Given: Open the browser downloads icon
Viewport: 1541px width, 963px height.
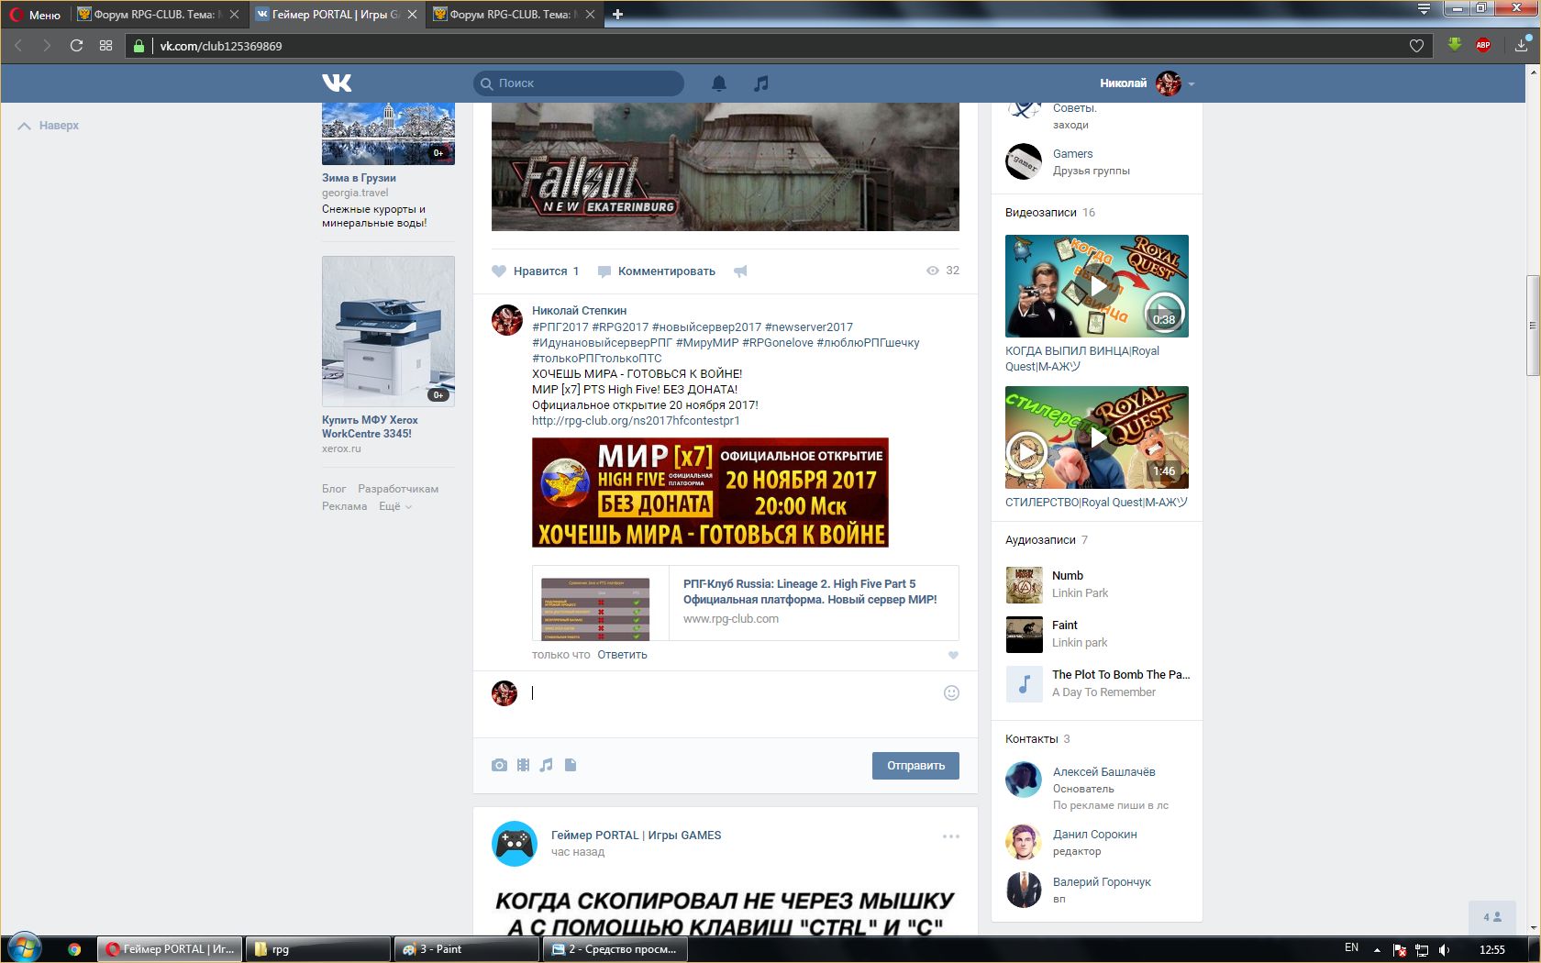Looking at the screenshot, I should tap(1521, 45).
